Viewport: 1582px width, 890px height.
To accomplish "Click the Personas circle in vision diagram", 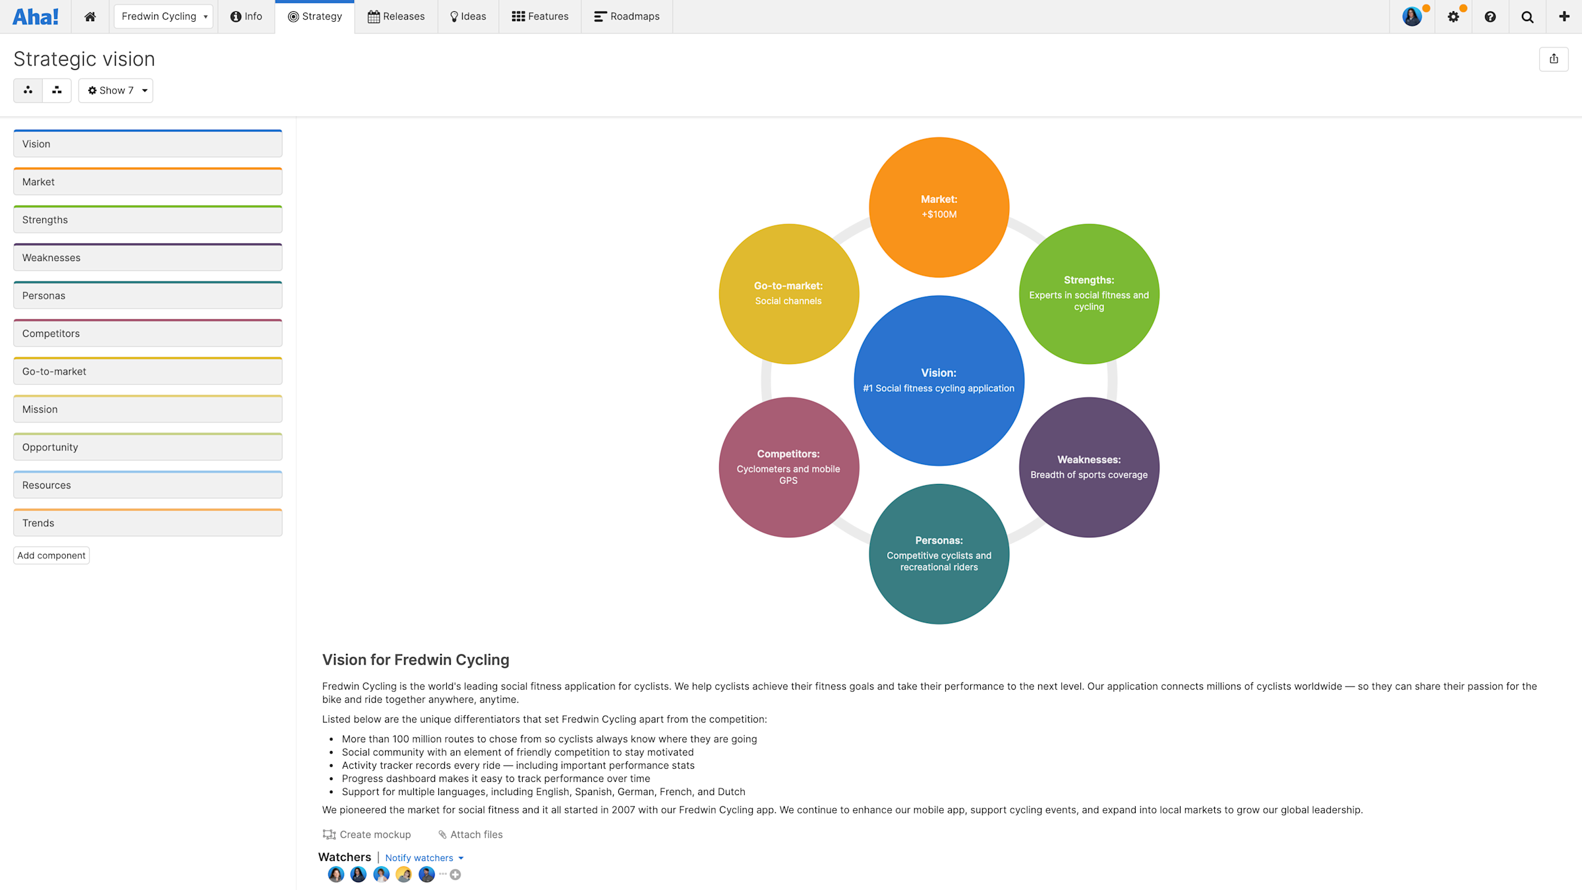I will pos(939,553).
